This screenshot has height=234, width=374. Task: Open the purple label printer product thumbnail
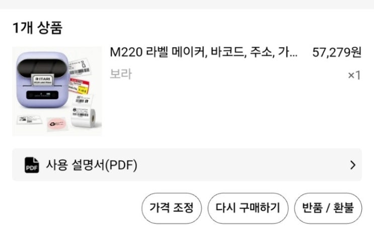tap(57, 92)
